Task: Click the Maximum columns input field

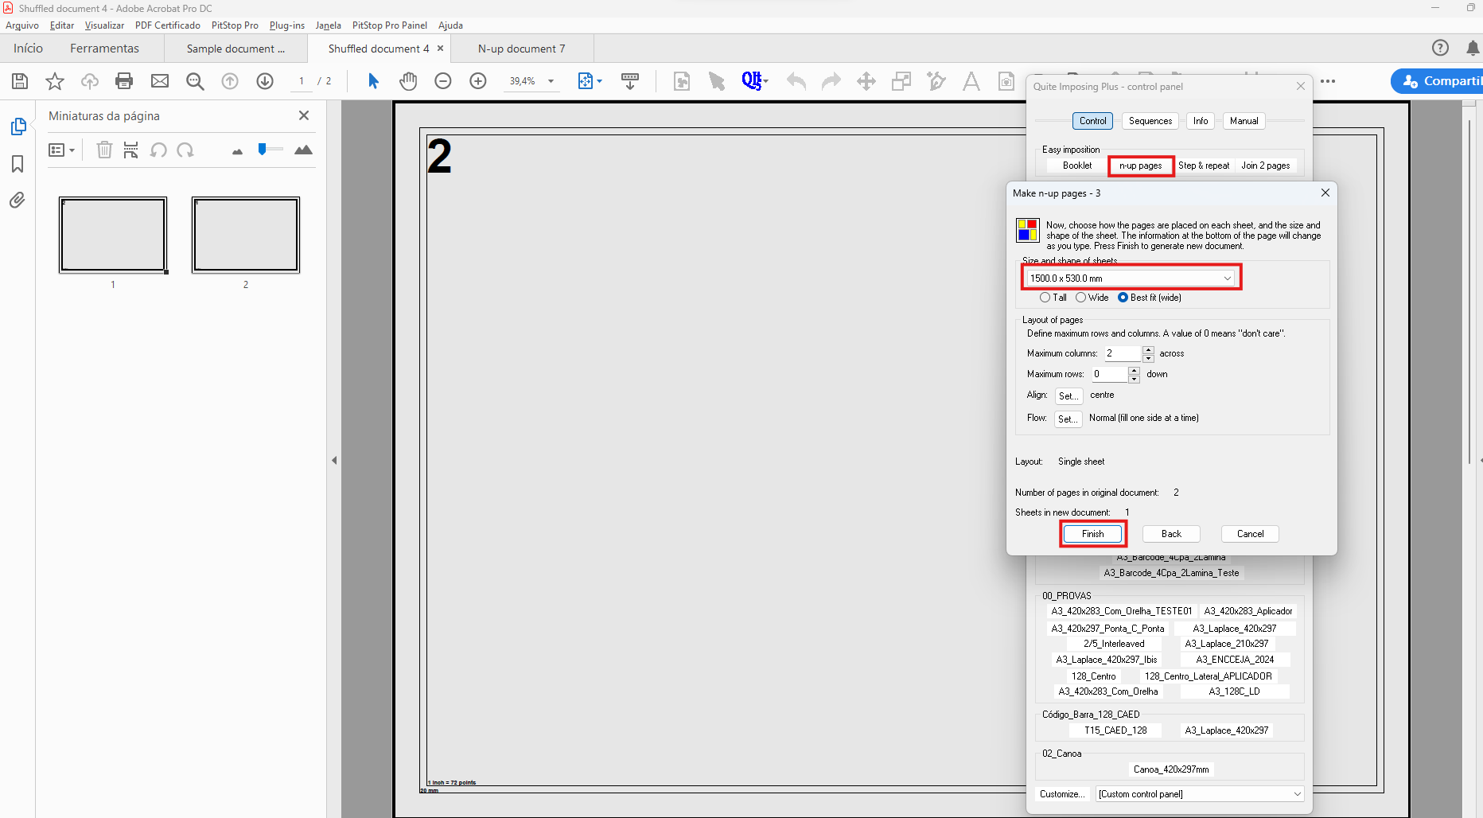Action: point(1123,353)
